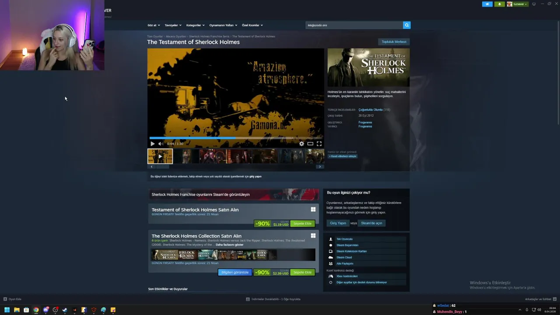Click Oyun Ekle at bottom left

pyautogui.click(x=12, y=299)
